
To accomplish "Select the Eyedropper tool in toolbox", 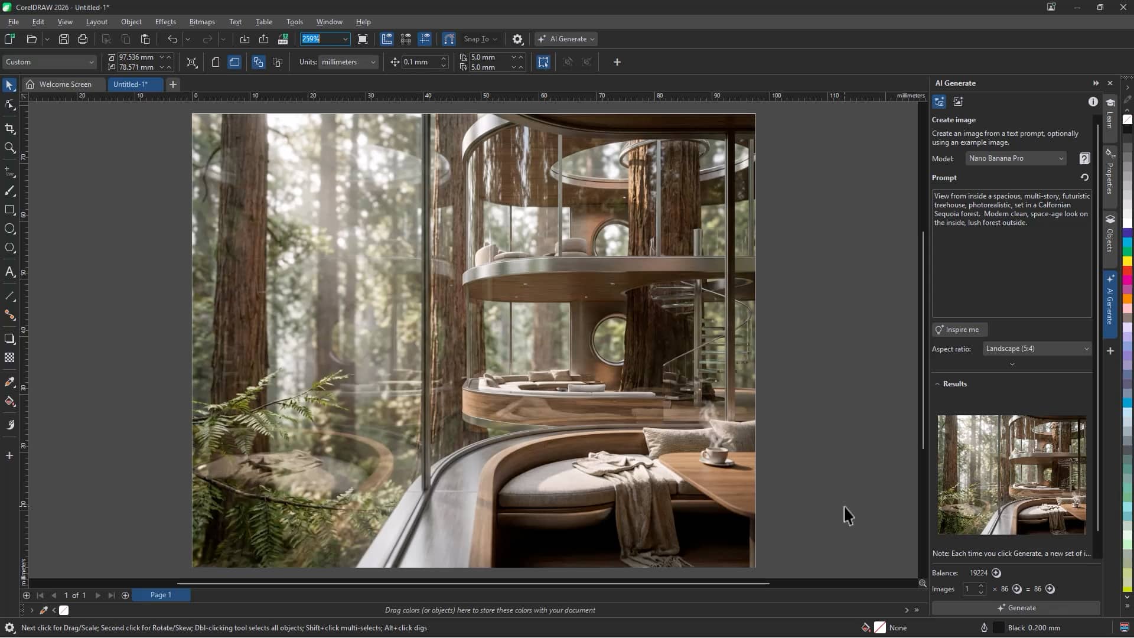I will tap(9, 382).
